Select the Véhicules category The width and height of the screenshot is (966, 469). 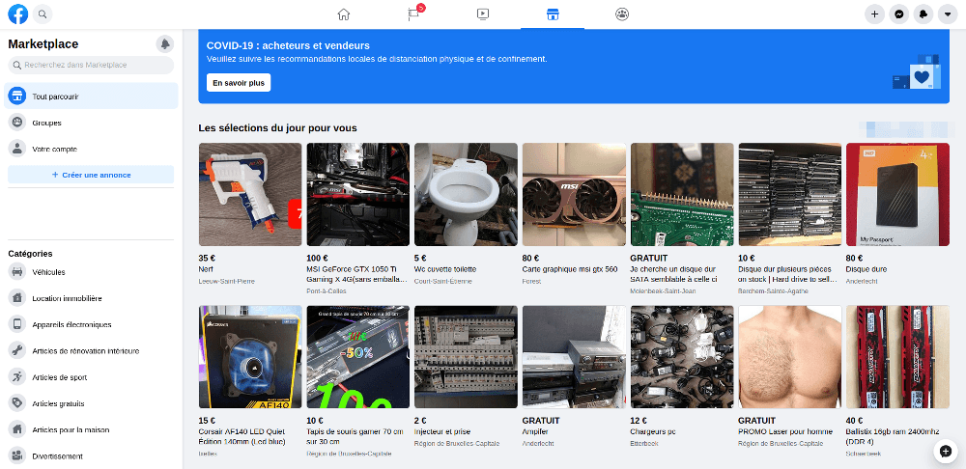pos(48,272)
